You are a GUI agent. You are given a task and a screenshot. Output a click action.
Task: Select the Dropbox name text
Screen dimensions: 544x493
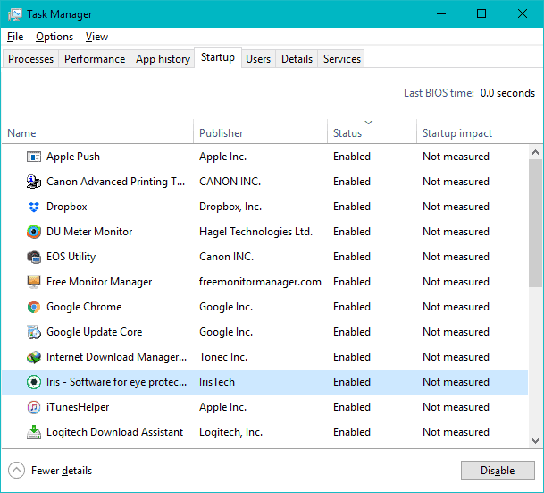(67, 207)
